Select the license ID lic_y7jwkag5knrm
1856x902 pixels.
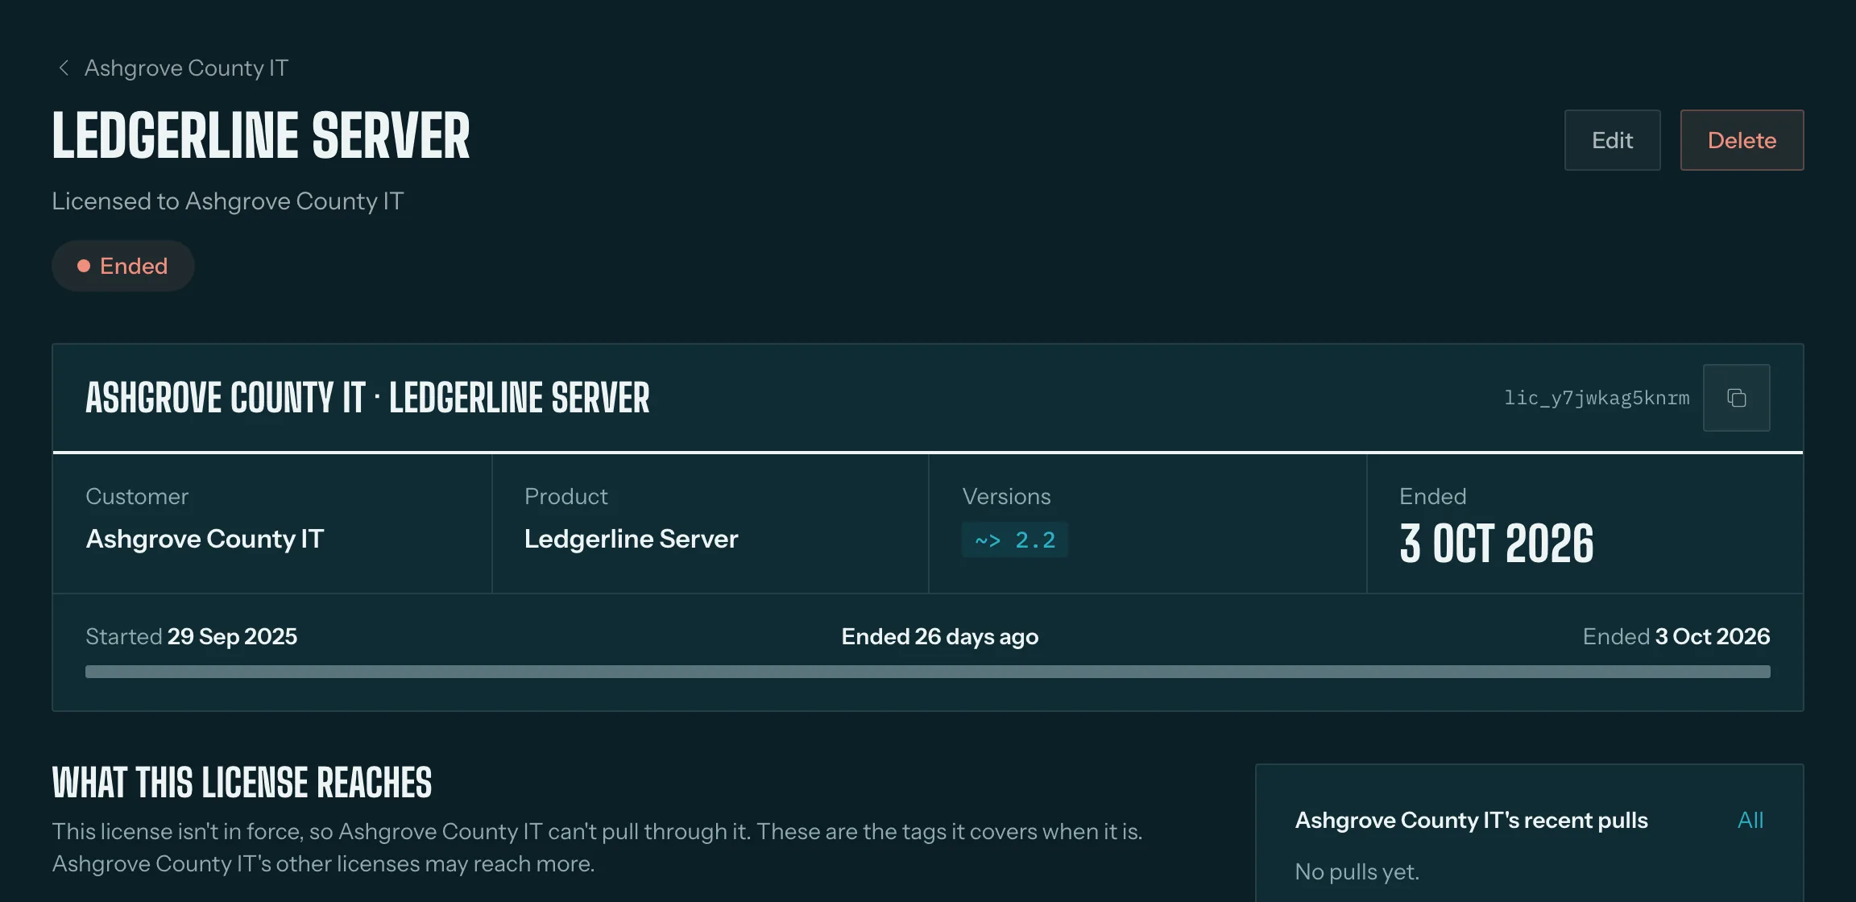tap(1597, 398)
